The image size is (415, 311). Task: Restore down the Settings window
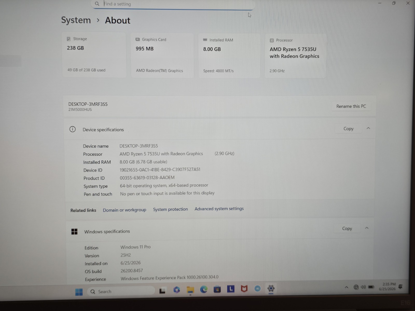(x=394, y=3)
